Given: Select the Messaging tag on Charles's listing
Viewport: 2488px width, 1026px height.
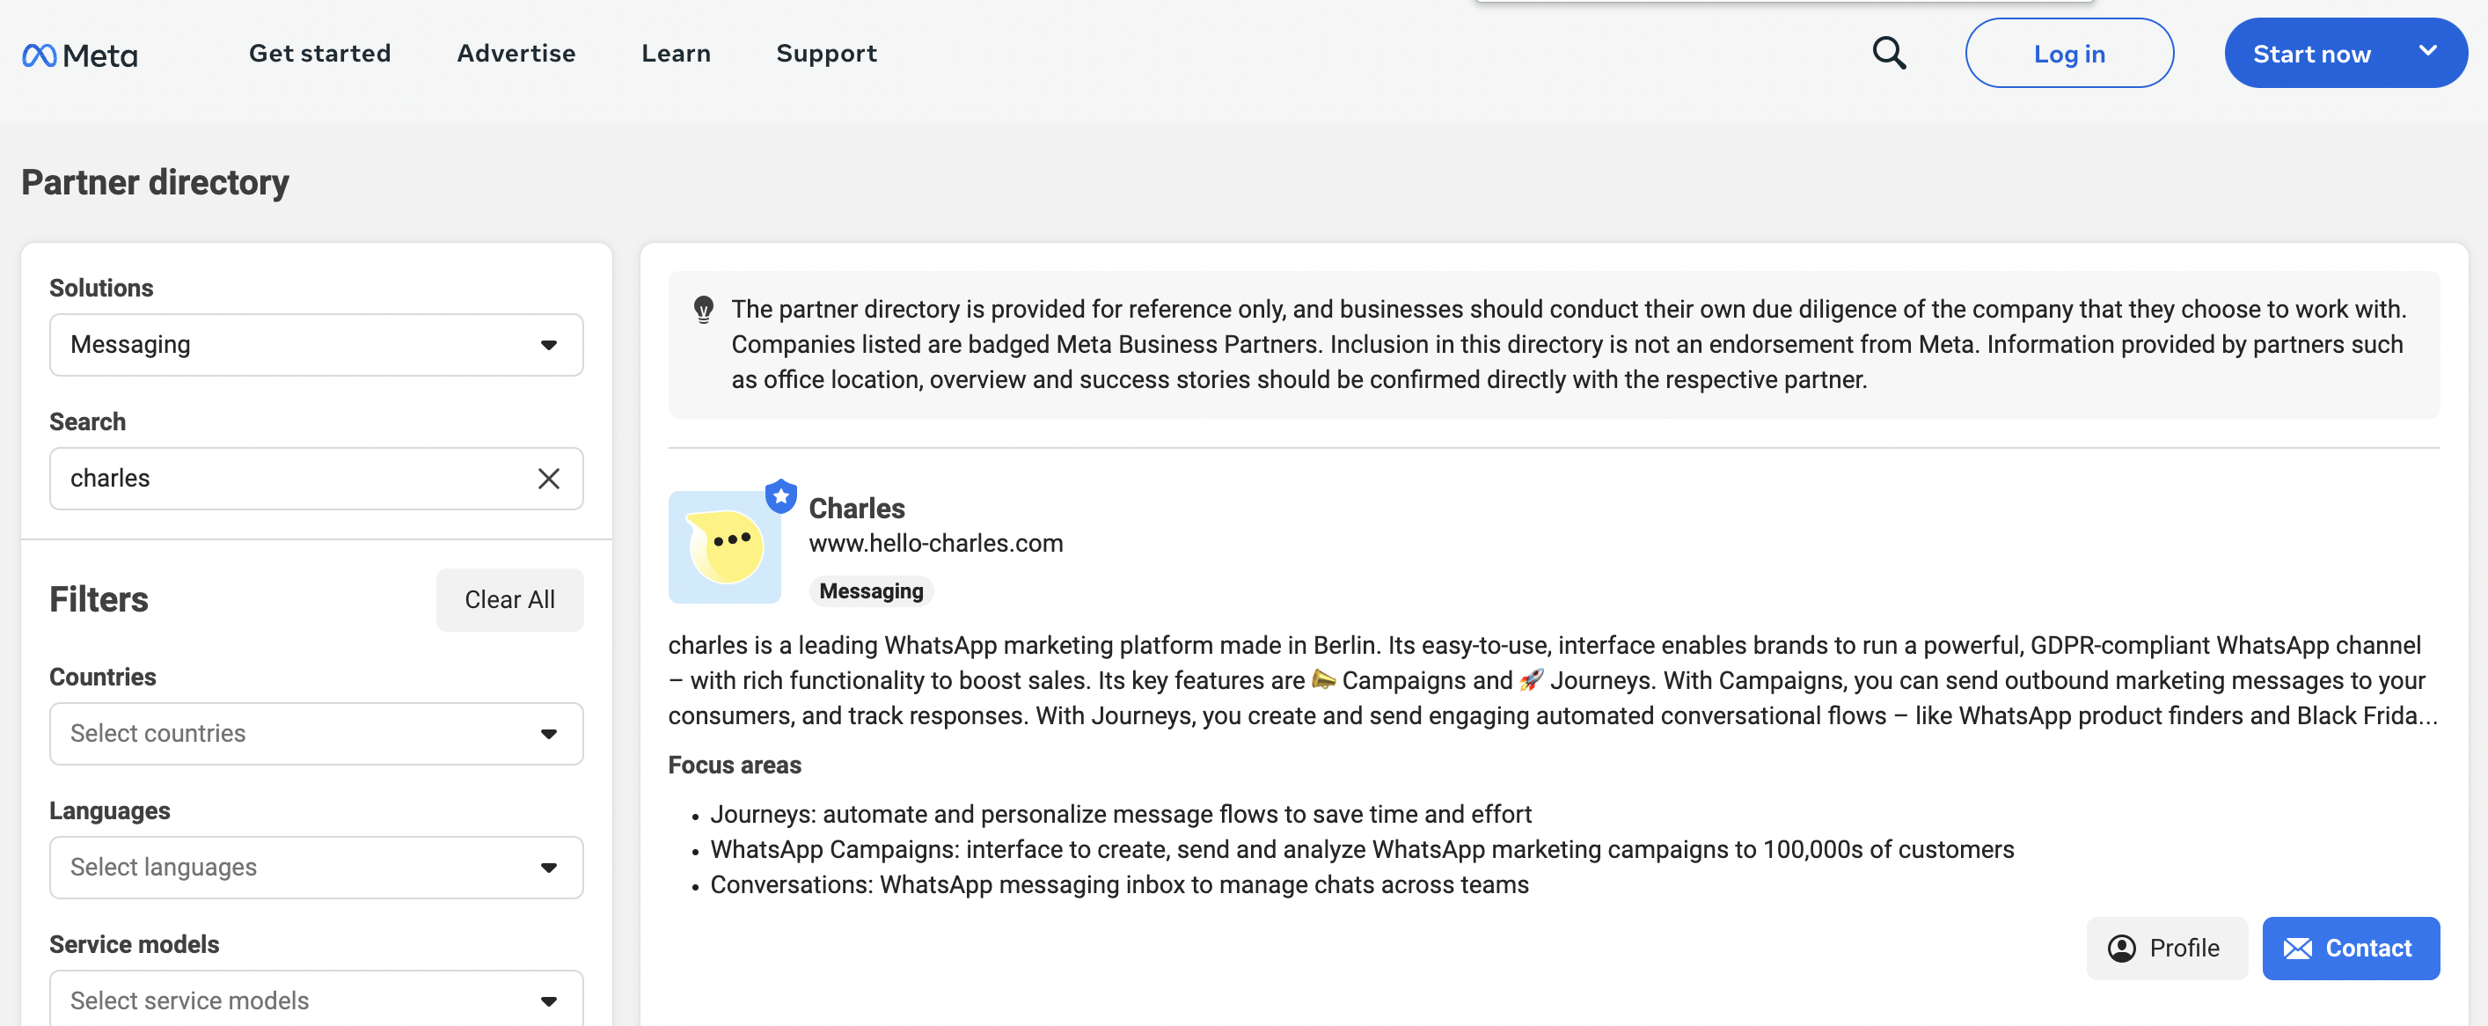Looking at the screenshot, I should click(x=870, y=590).
